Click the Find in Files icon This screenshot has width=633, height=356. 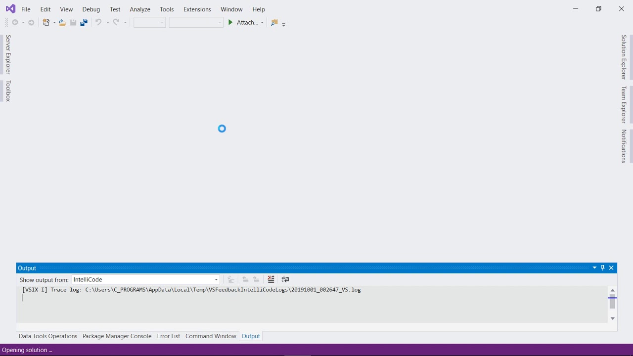click(274, 22)
